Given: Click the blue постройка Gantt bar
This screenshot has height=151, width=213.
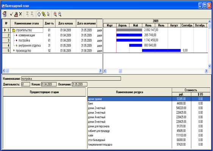Looking at the screenshot, I should [x=129, y=40].
